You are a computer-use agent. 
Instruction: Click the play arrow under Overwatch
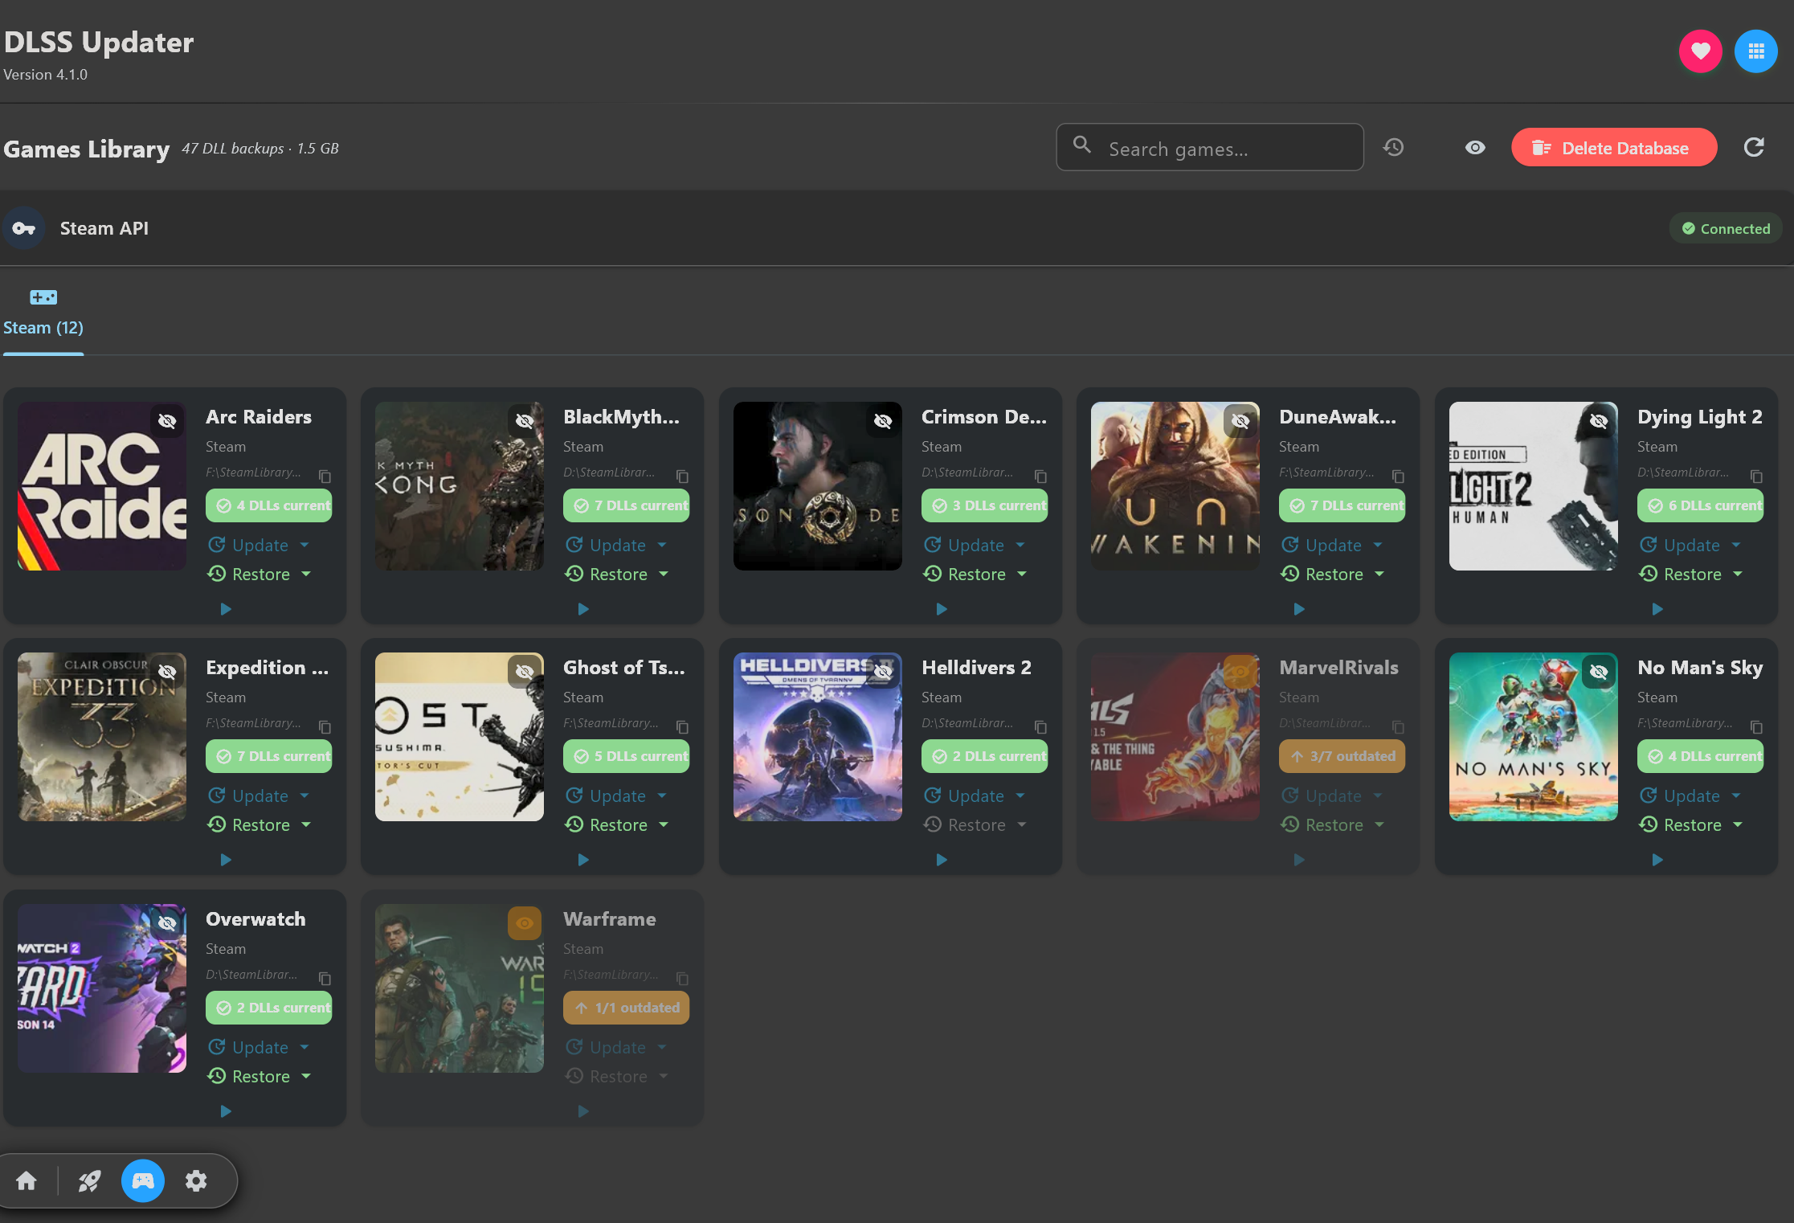[x=226, y=1111]
